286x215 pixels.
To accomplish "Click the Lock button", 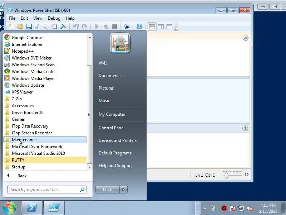I will (108, 190).
